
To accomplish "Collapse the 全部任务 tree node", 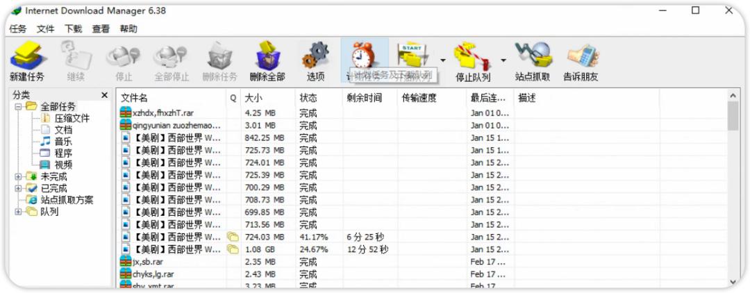I will [18, 107].
